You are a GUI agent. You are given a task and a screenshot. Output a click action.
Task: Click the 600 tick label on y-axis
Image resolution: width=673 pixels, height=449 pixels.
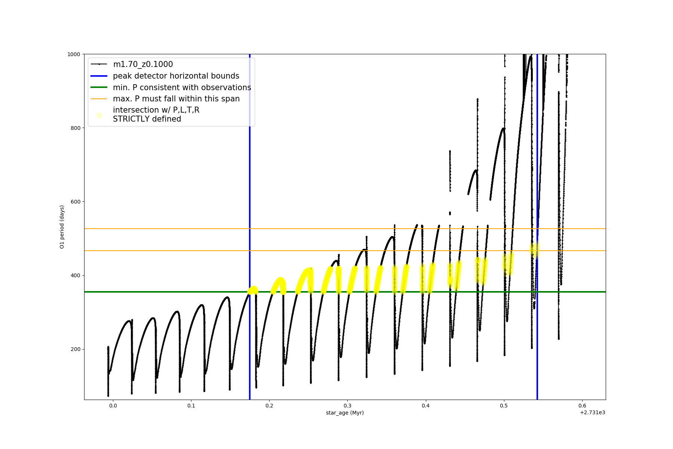[76, 202]
